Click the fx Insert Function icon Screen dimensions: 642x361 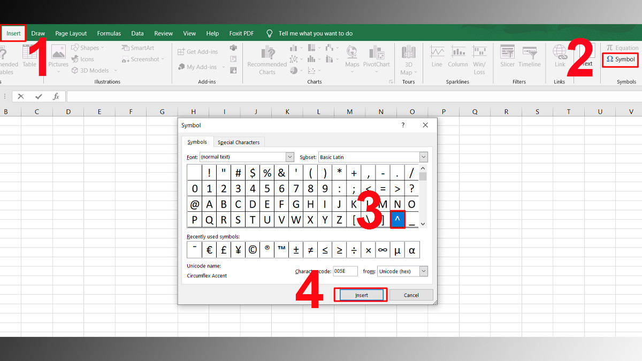coord(56,96)
